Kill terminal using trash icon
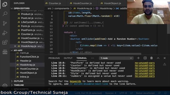 point(151,58)
